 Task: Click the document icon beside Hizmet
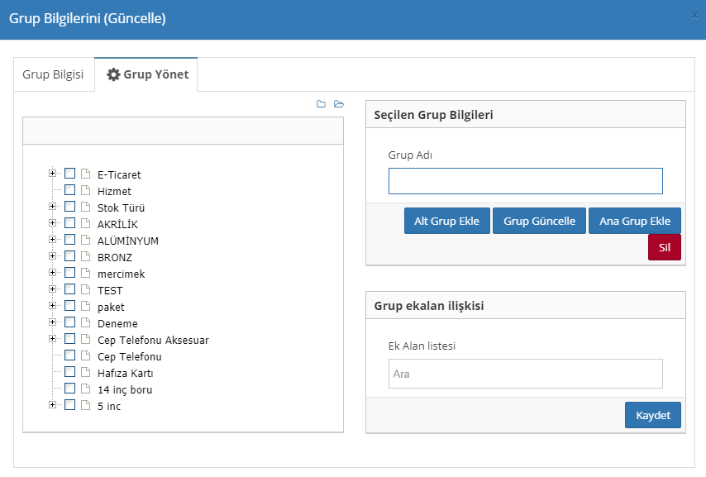pos(85,190)
